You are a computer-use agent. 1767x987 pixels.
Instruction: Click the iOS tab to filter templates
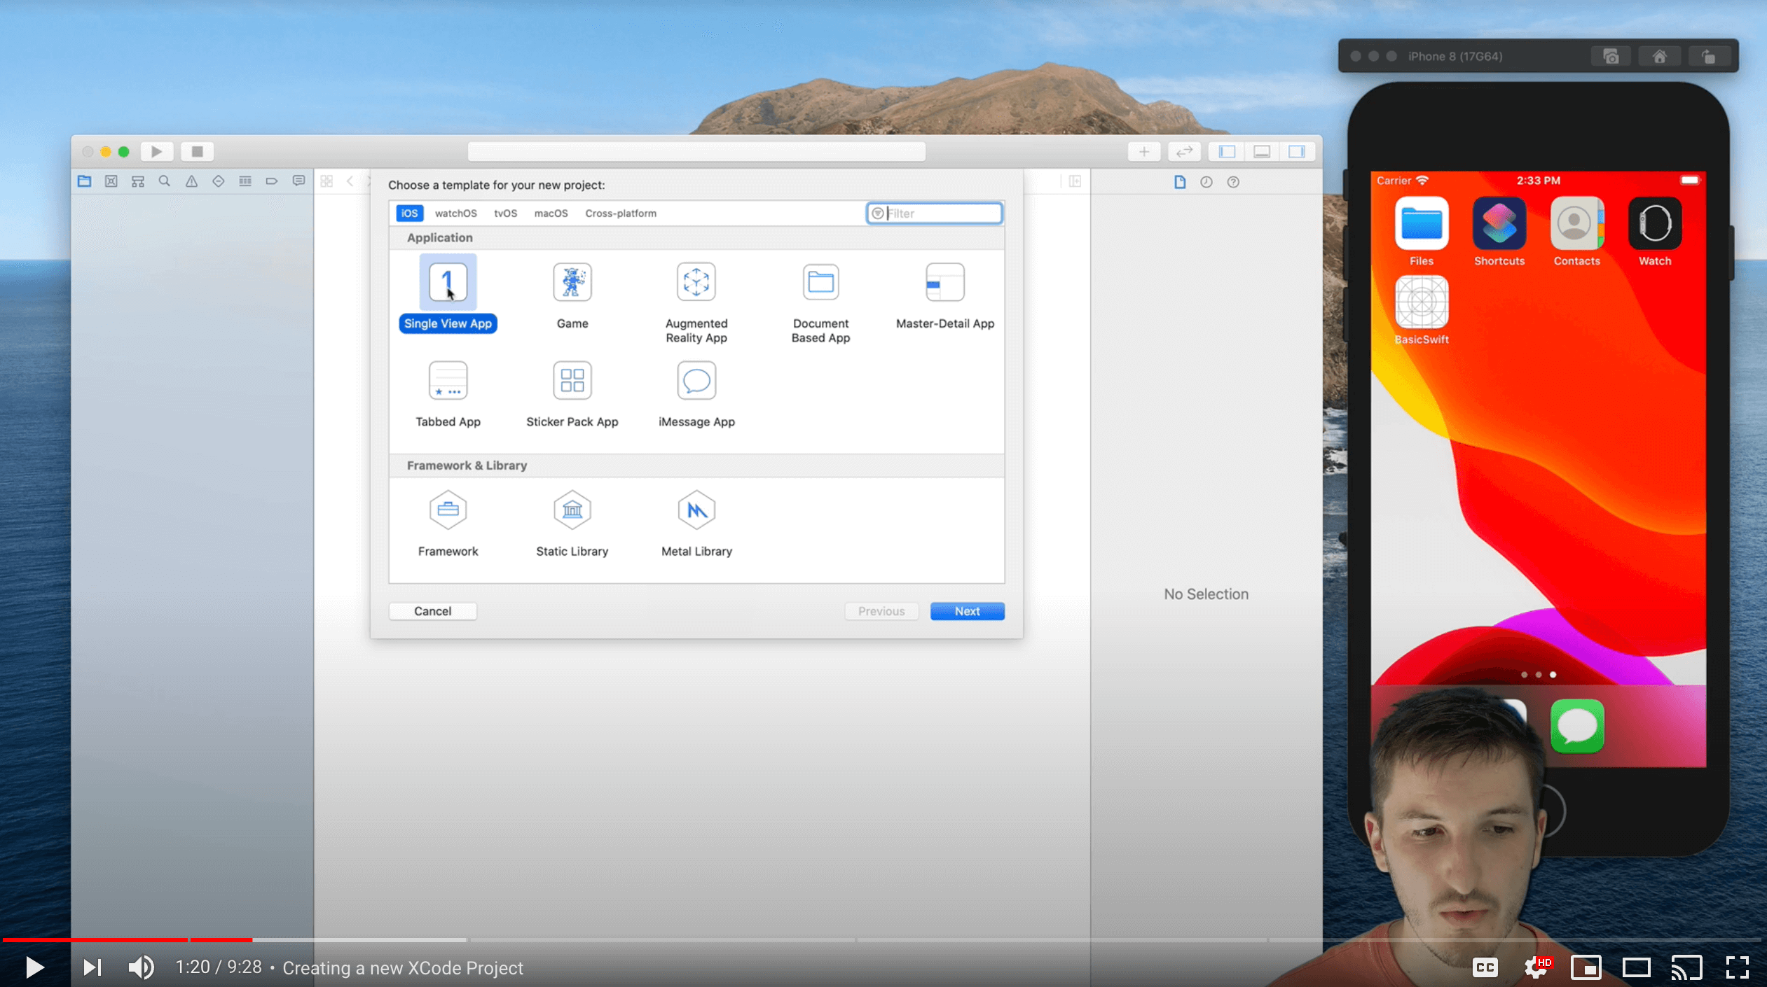click(409, 213)
